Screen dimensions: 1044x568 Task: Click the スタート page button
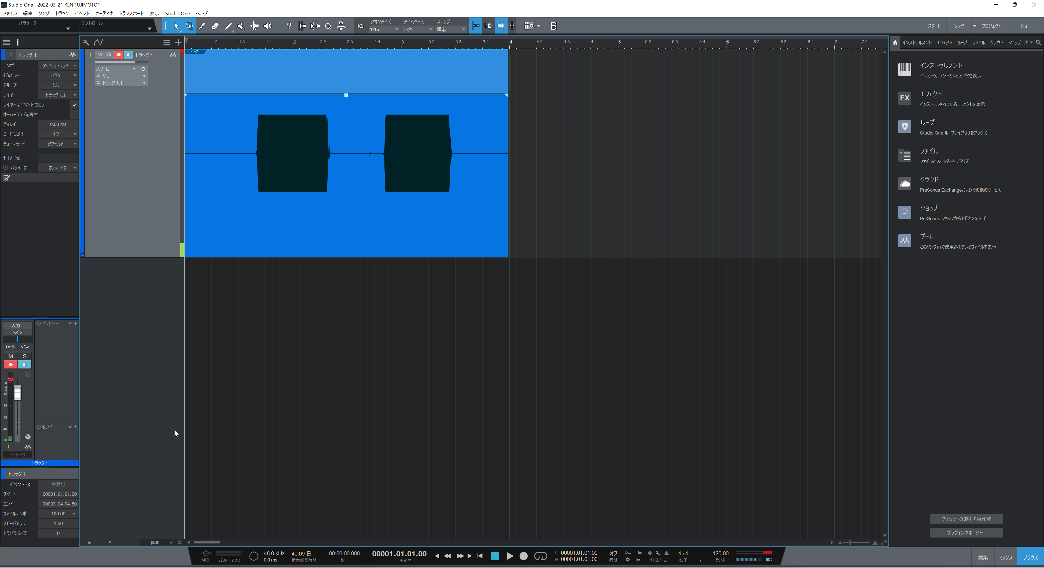pos(934,26)
